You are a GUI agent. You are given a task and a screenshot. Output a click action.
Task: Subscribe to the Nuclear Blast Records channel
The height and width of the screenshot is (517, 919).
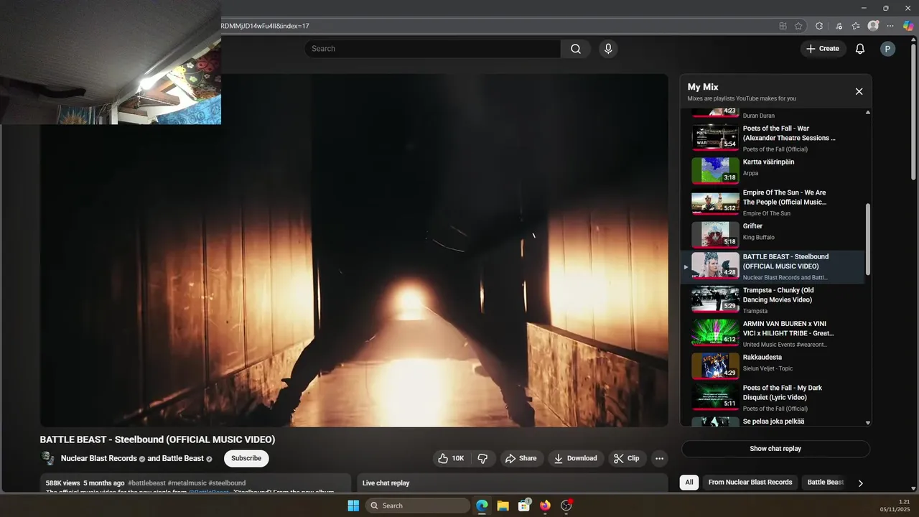(x=246, y=458)
